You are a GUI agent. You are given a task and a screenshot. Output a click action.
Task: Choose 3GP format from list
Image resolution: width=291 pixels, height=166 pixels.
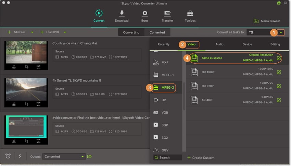tap(165, 125)
